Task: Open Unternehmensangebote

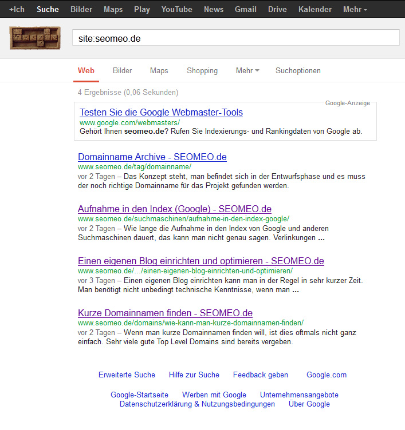Action: point(299,395)
